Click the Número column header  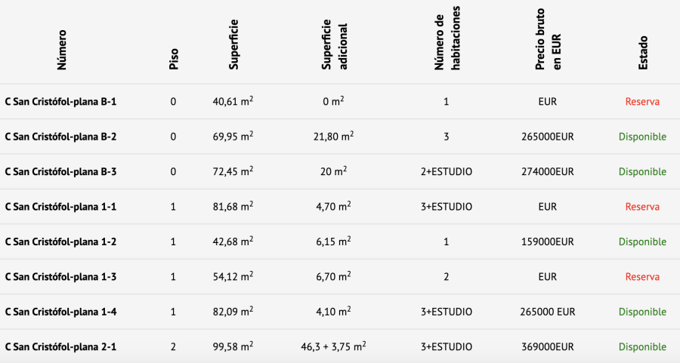pos(62,49)
